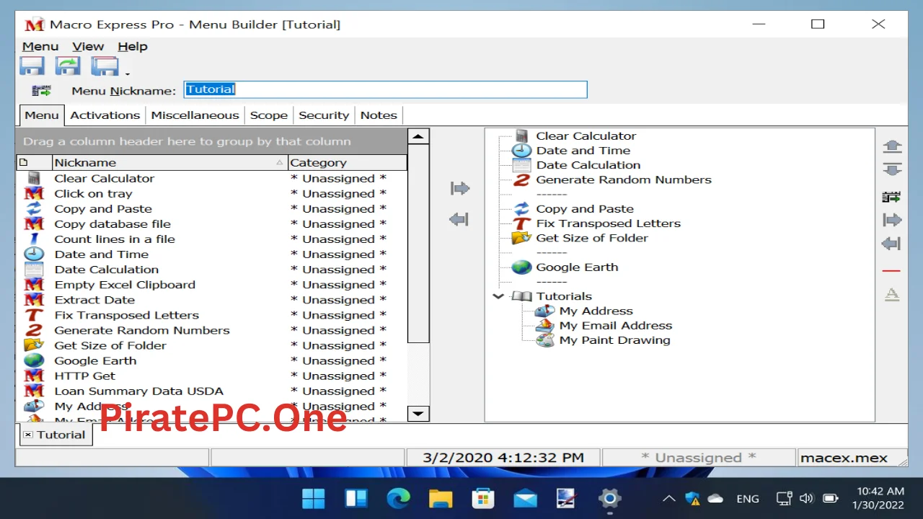Select the Menu tab

pos(42,115)
